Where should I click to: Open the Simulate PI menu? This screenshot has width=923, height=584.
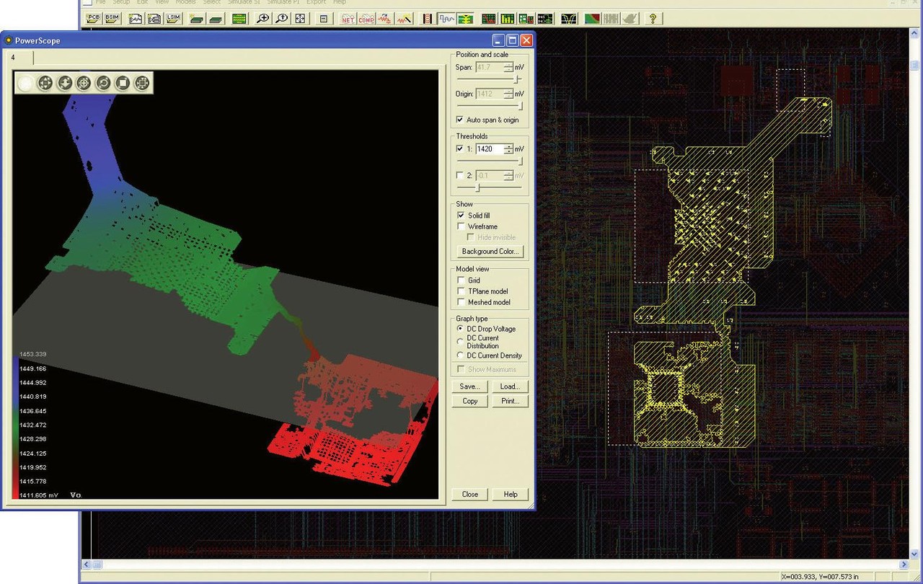283,2
